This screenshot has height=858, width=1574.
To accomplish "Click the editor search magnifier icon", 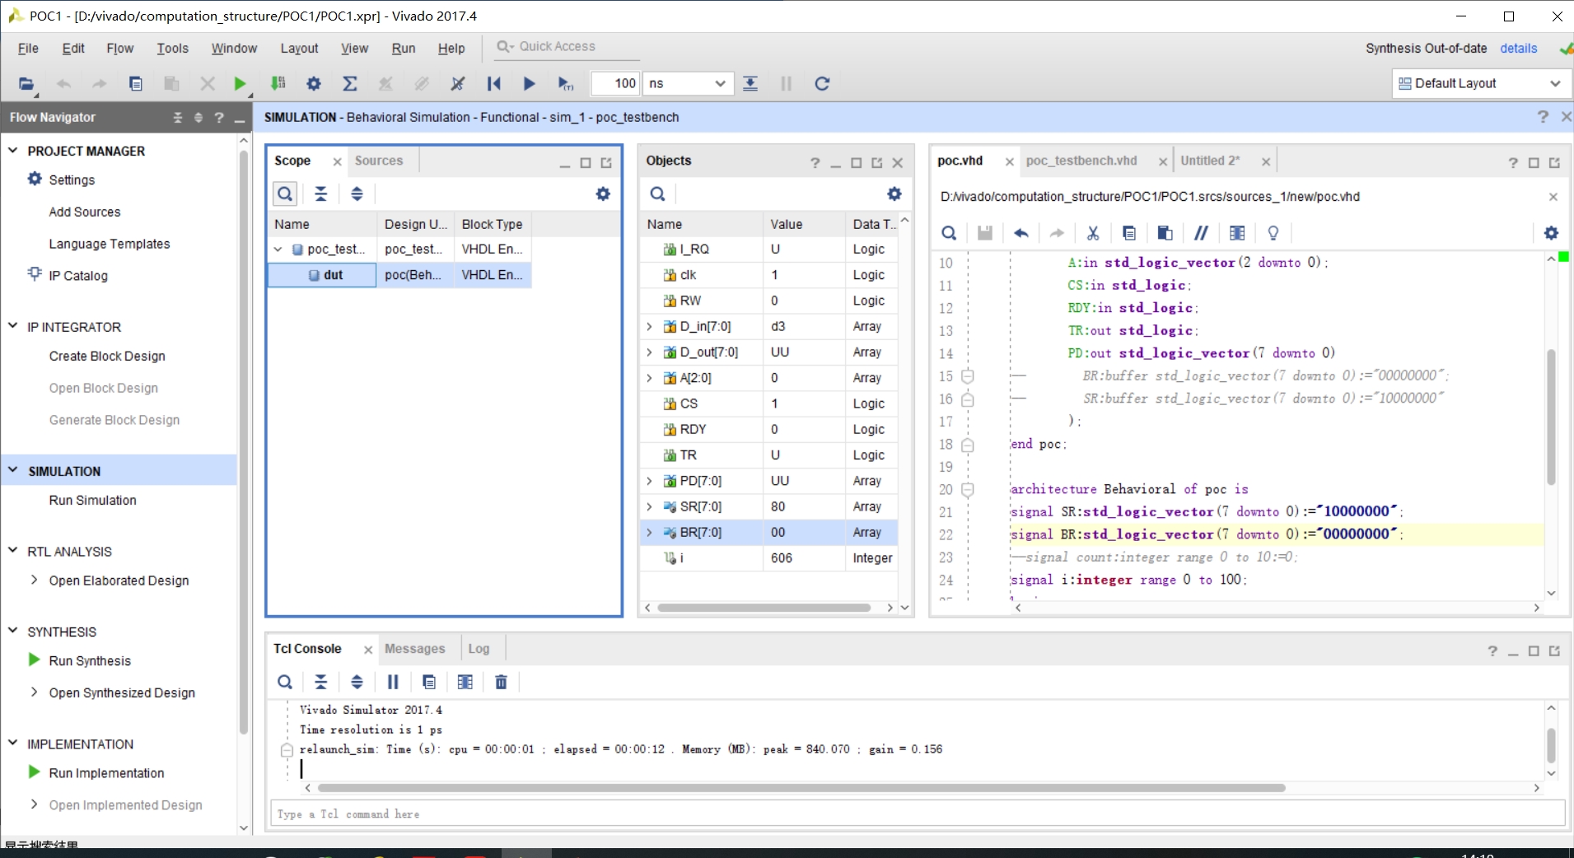I will tap(949, 233).
